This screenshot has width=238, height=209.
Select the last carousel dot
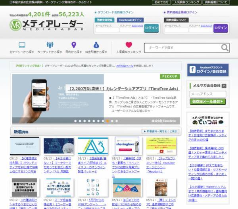pyautogui.click(x=117, y=121)
